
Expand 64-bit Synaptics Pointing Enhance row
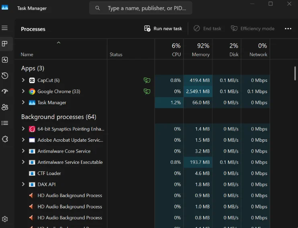click(x=23, y=128)
